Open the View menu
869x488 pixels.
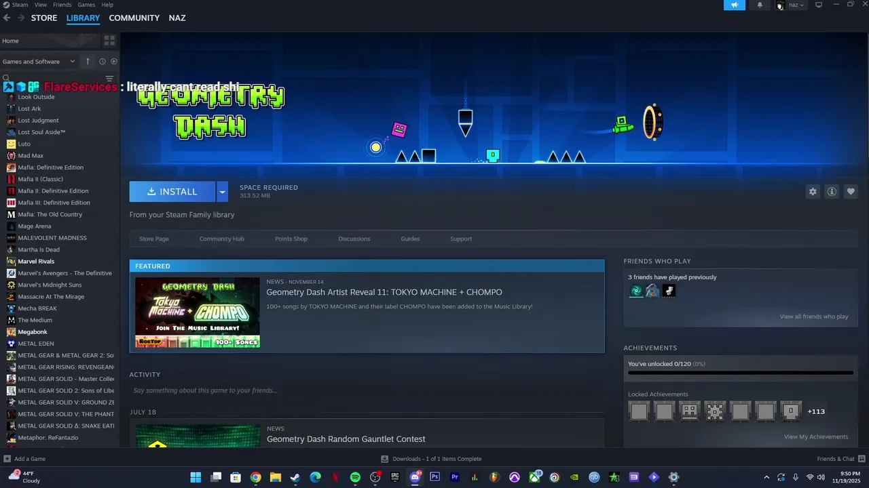tap(41, 5)
